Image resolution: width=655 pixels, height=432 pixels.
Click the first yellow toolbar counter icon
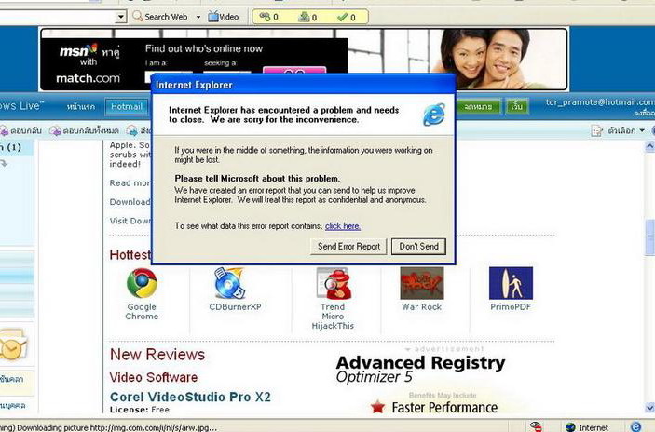[265, 17]
